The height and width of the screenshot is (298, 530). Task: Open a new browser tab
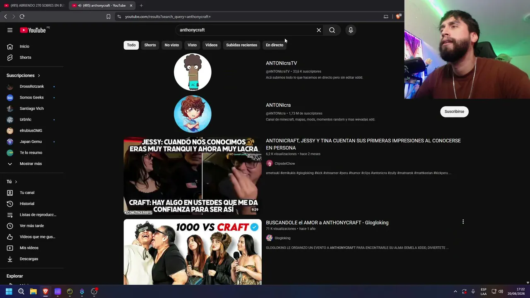(x=141, y=5)
